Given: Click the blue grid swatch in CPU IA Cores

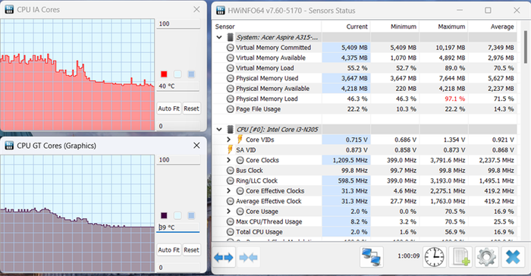Looking at the screenshot, I should click(191, 74).
